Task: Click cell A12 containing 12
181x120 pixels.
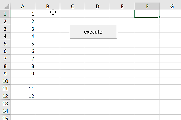Action: coord(23,96)
